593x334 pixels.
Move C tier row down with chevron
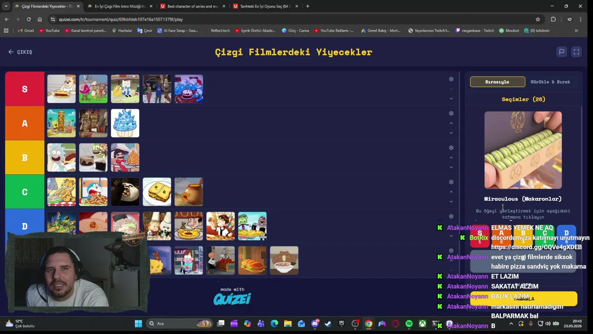(x=451, y=201)
